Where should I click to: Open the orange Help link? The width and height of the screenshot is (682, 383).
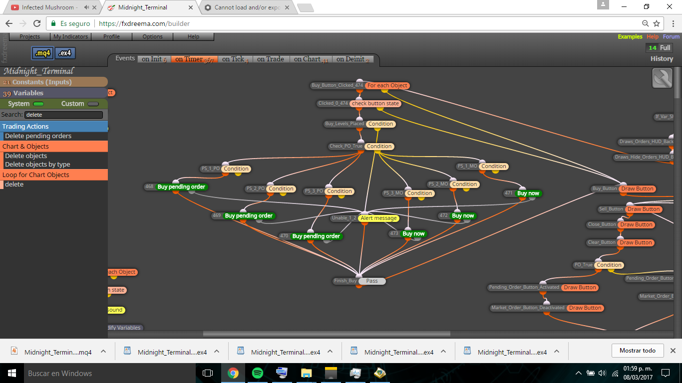(653, 36)
